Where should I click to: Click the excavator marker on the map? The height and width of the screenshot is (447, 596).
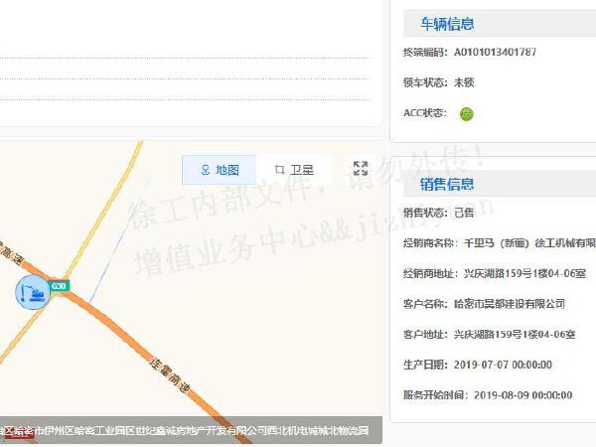pos(32,292)
